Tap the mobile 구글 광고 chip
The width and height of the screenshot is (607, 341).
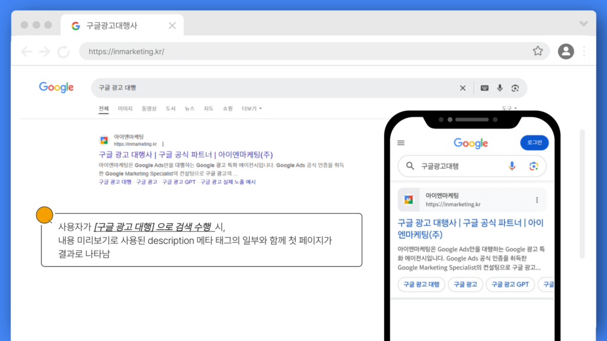coord(465,285)
